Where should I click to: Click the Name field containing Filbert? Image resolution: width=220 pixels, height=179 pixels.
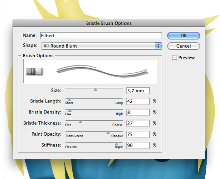(101, 35)
